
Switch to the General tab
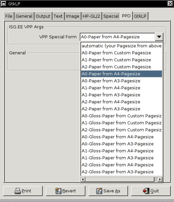click(x=24, y=16)
